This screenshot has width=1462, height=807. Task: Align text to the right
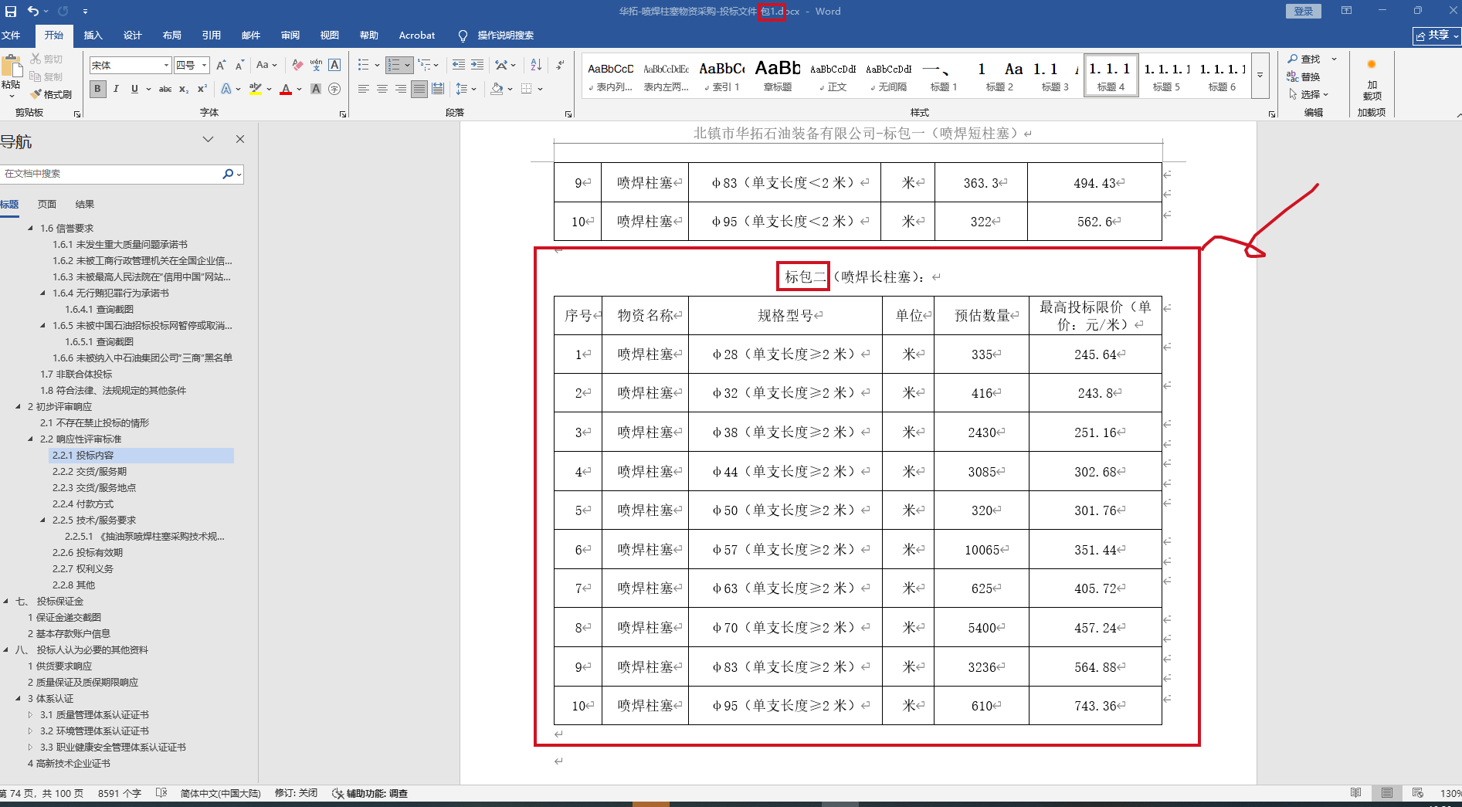coord(401,90)
